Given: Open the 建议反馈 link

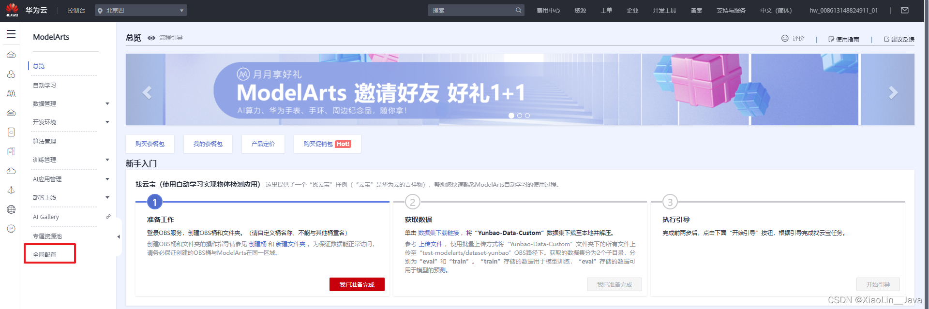Looking at the screenshot, I should click(899, 39).
